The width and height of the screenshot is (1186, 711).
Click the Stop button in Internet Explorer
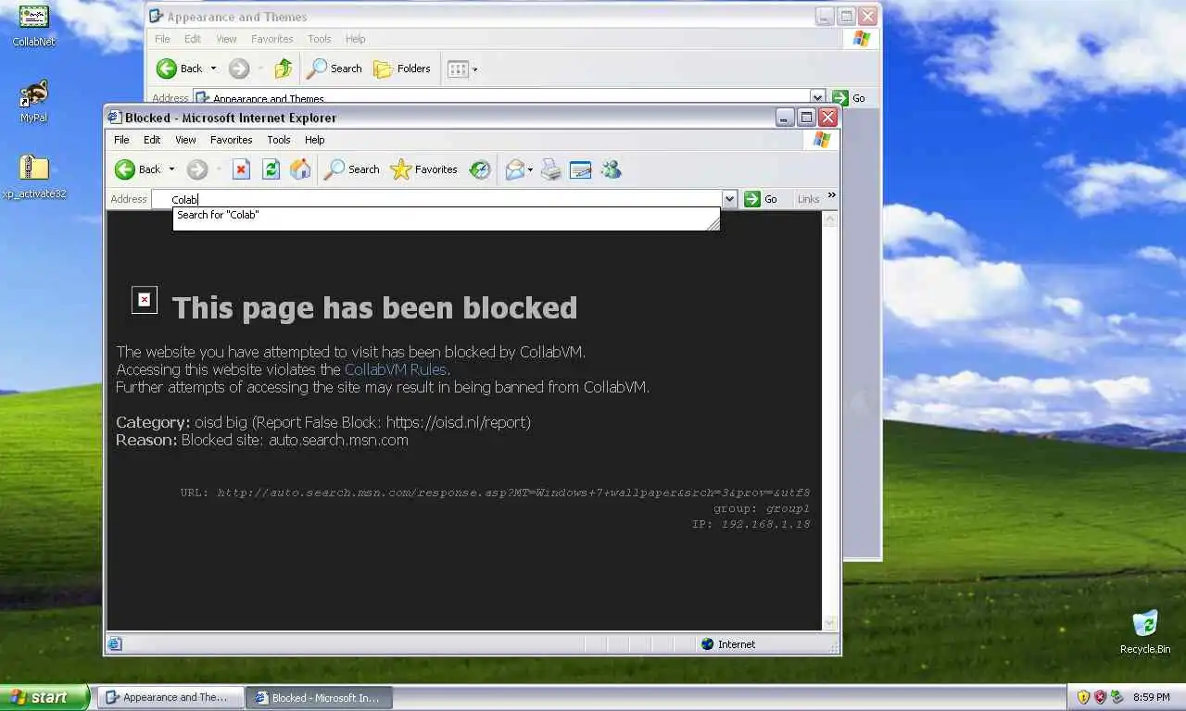[241, 169]
